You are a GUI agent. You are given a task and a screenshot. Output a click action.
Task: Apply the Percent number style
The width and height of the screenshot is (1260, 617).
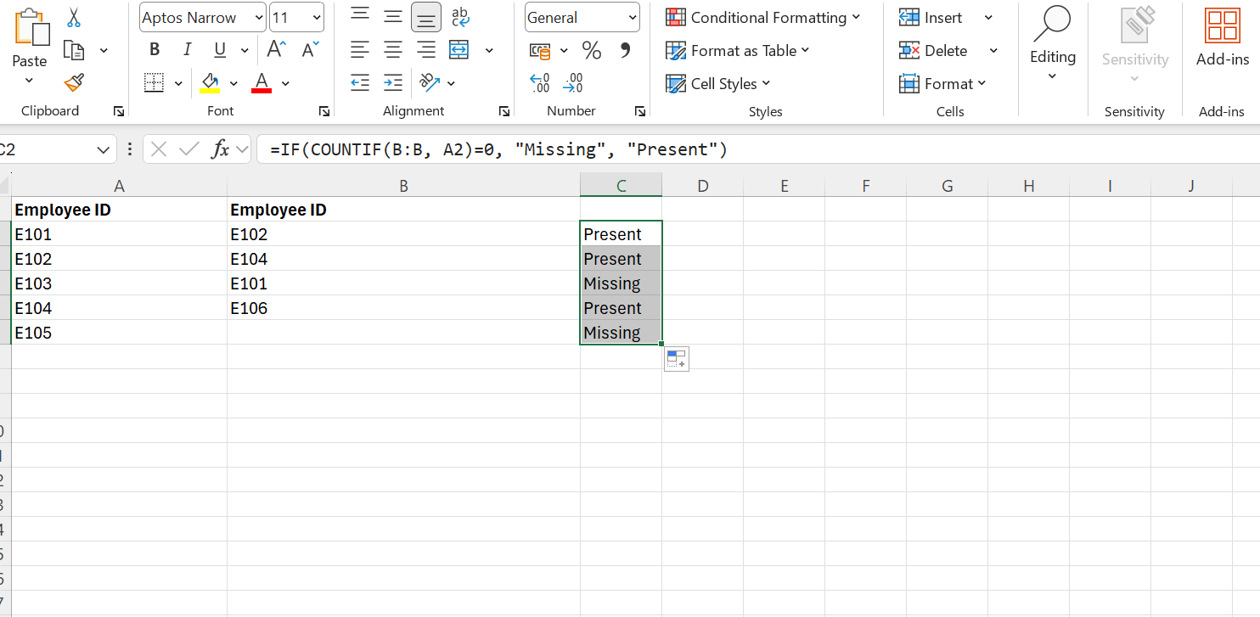(x=592, y=50)
